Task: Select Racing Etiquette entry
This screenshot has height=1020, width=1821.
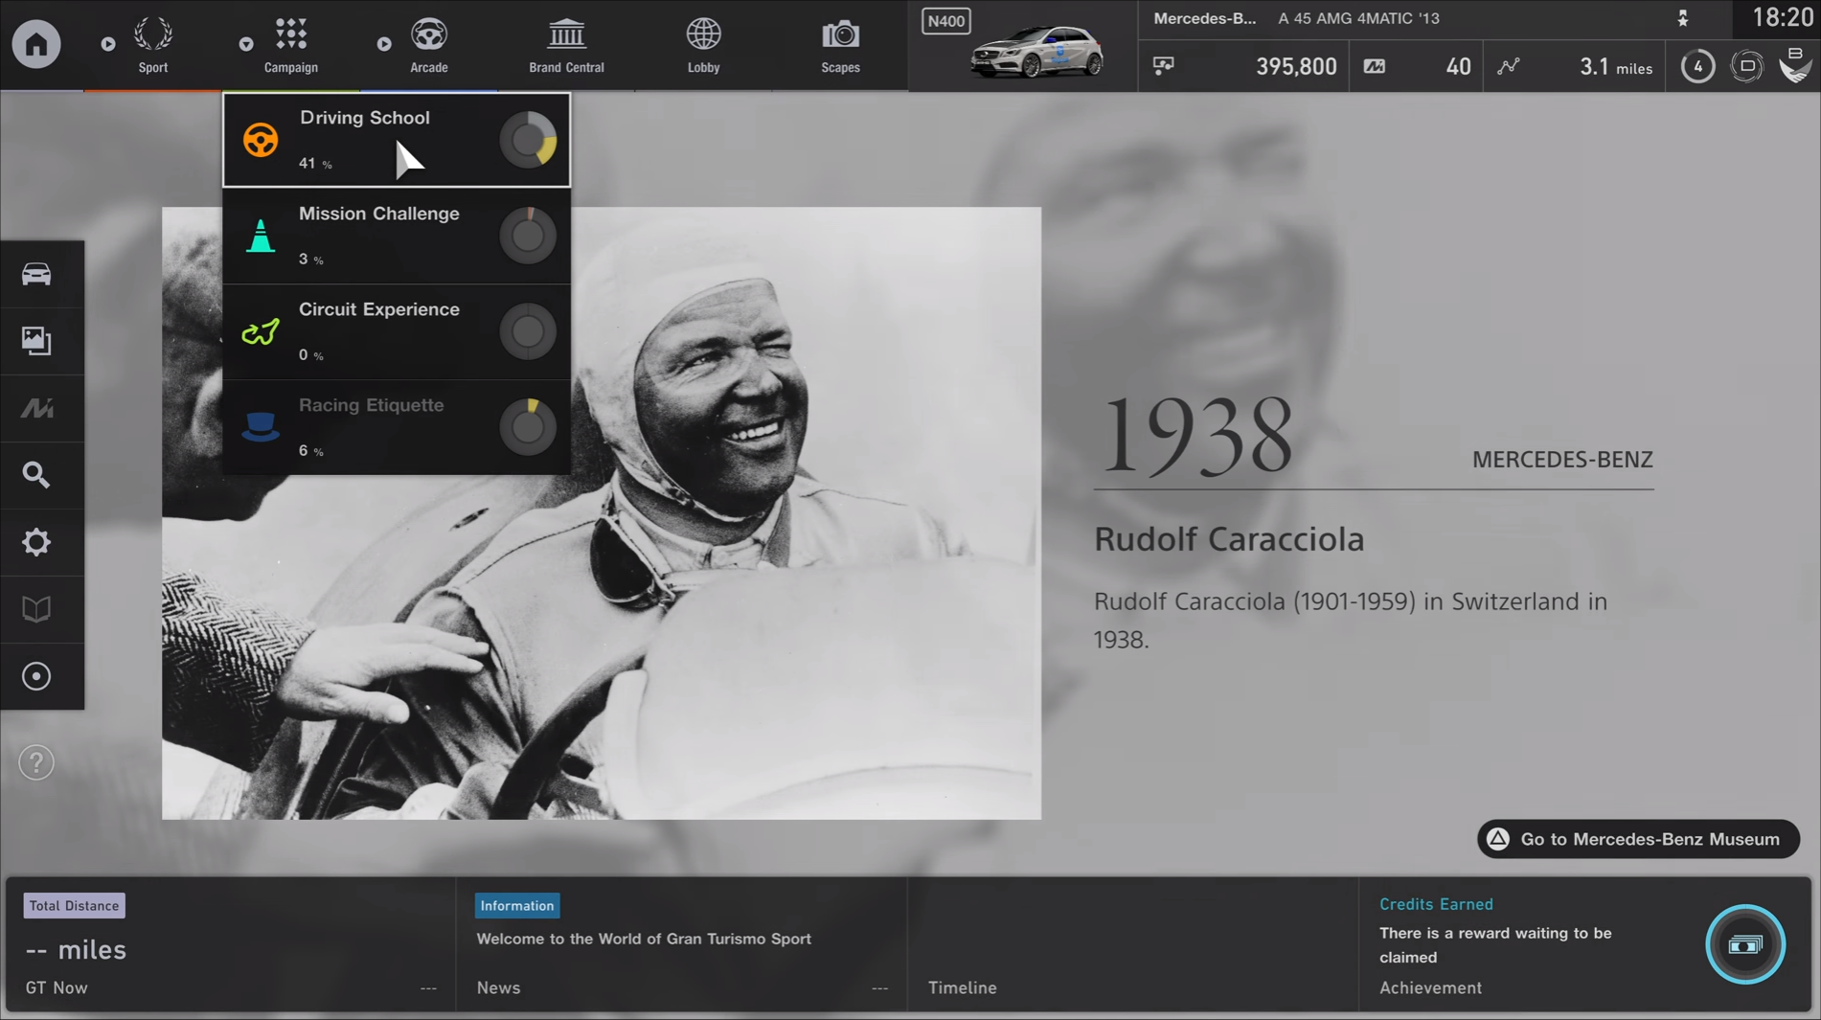Action: click(397, 427)
